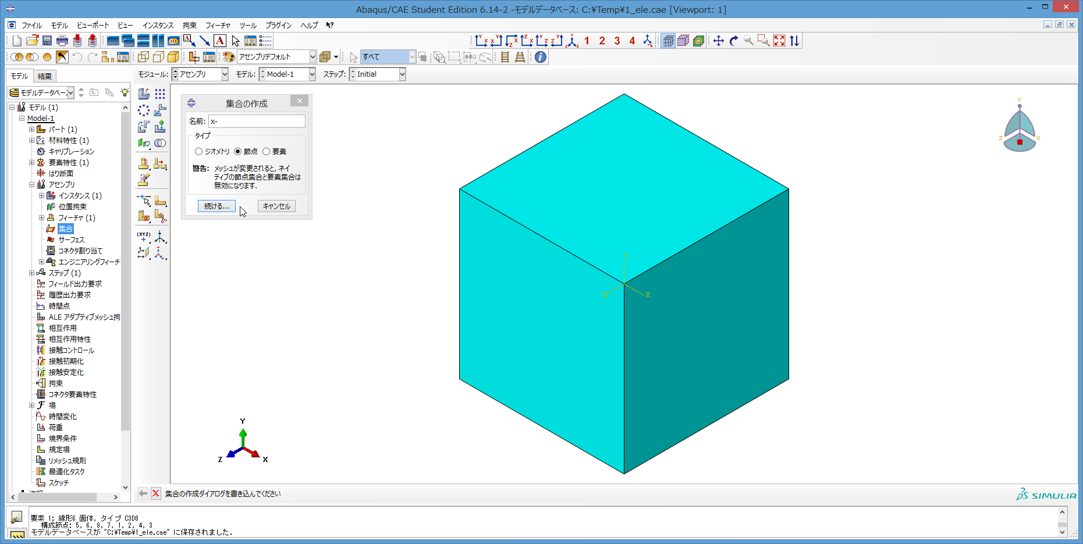Switch to the 結果 tab
The width and height of the screenshot is (1083, 544).
(45, 76)
